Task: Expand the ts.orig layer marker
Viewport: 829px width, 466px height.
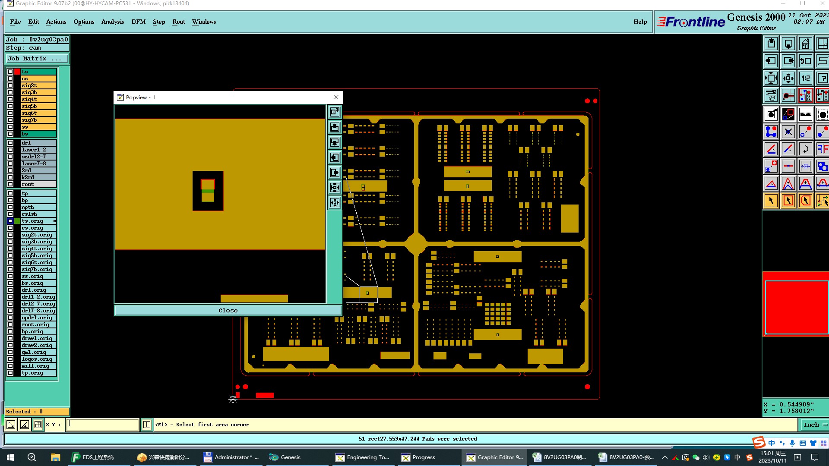Action: (54, 221)
